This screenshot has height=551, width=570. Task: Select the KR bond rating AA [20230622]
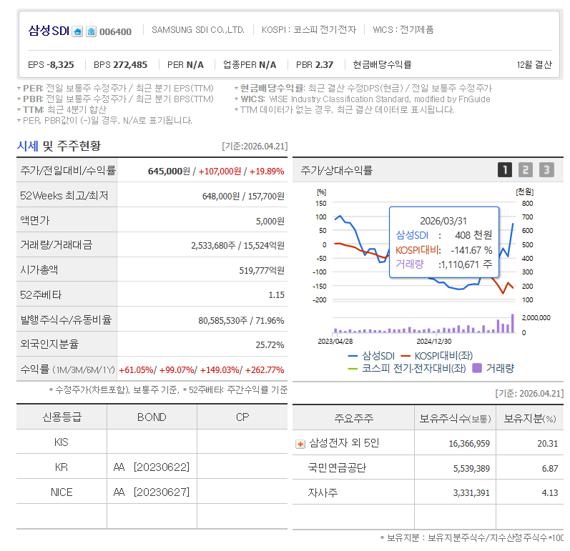point(151,467)
